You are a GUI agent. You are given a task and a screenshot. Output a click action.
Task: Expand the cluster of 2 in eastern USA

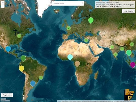click(x=19, y=36)
